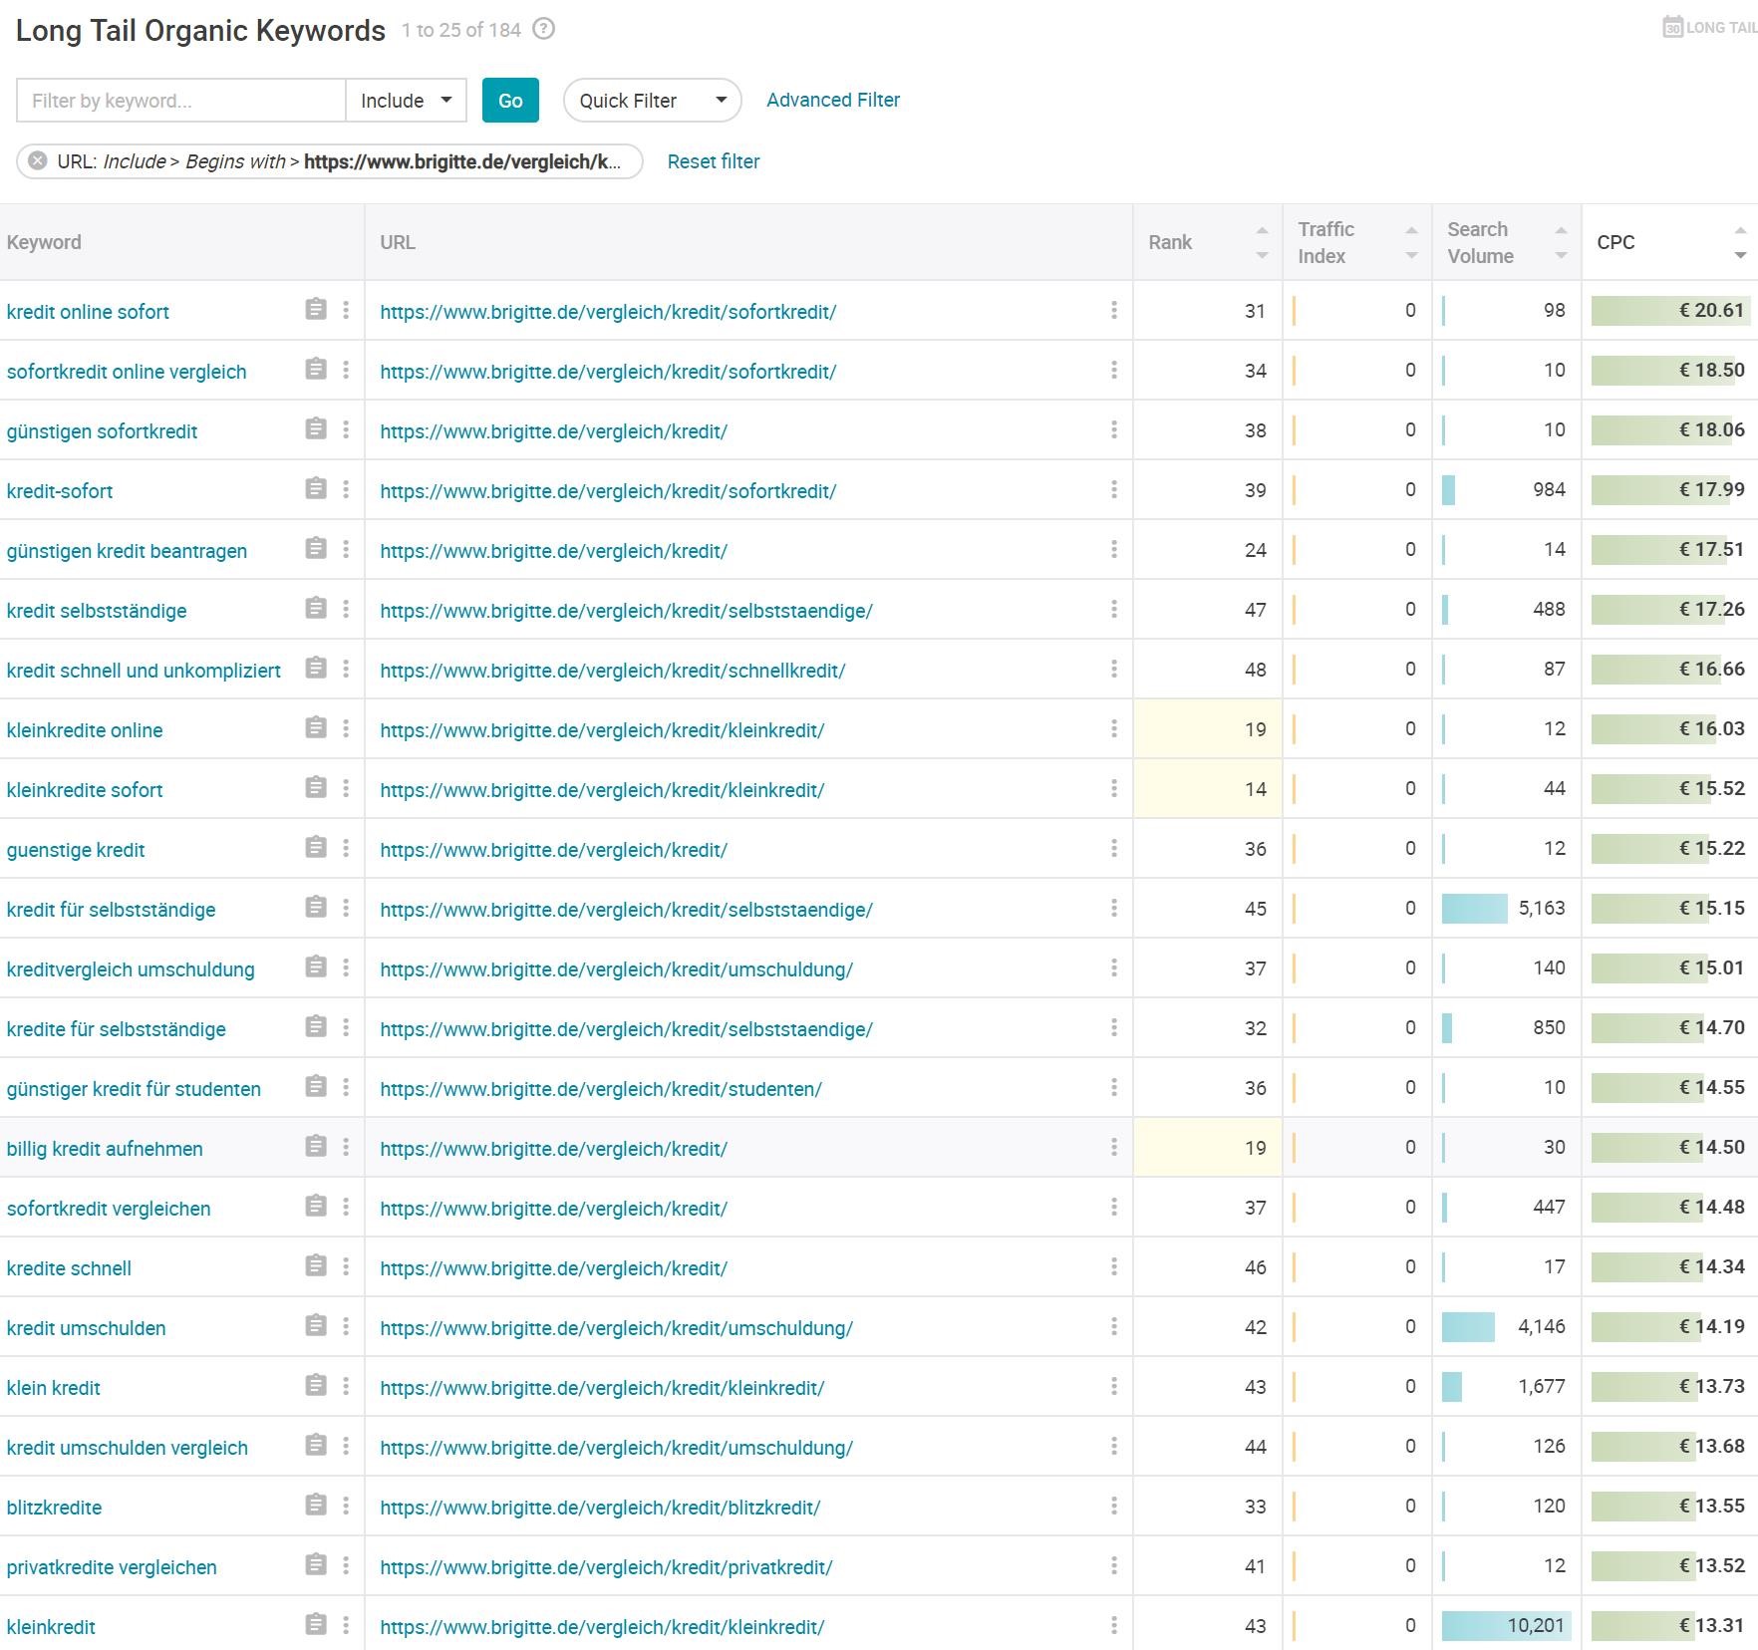Open keyword options menu for 'kredit-sofort'

pos(346,489)
